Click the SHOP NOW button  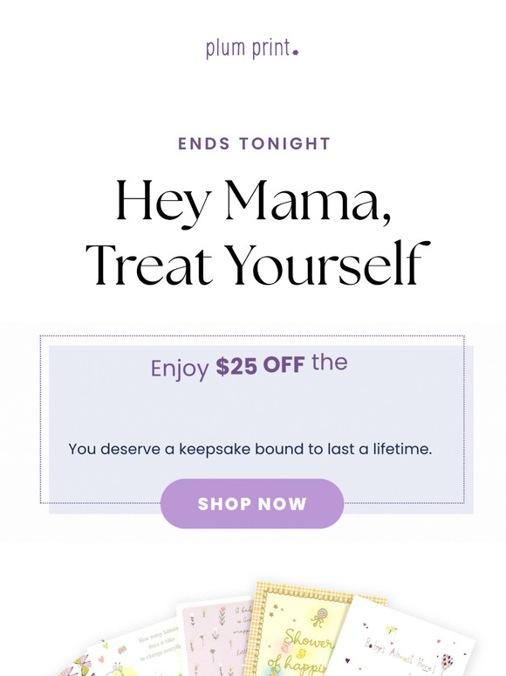252,504
